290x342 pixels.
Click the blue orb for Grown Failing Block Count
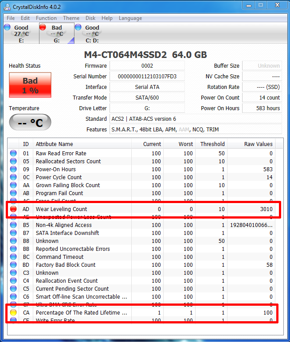coord(13,185)
